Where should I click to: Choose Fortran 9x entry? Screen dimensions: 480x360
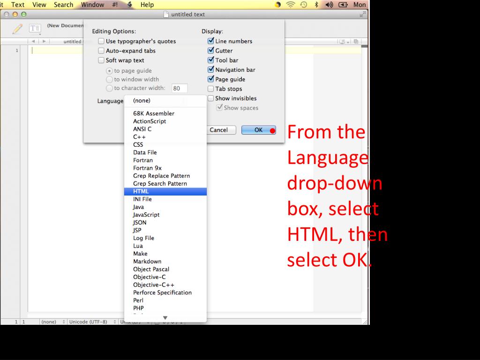click(165, 168)
